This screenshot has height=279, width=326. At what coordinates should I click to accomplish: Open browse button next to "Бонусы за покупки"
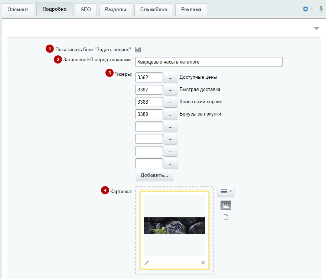click(x=170, y=114)
